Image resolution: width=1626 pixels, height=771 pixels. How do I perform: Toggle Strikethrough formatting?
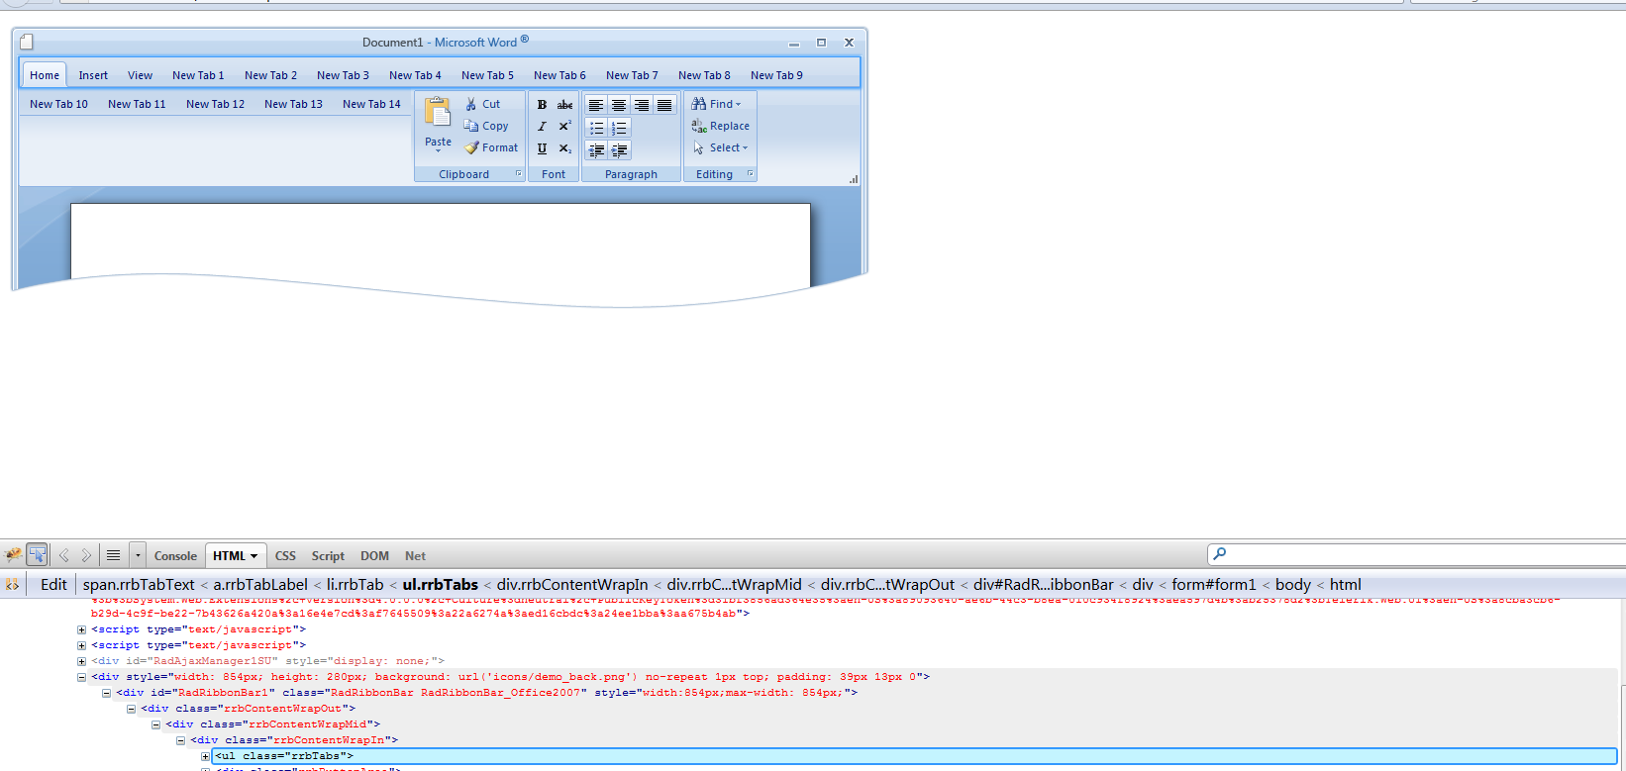(x=564, y=105)
